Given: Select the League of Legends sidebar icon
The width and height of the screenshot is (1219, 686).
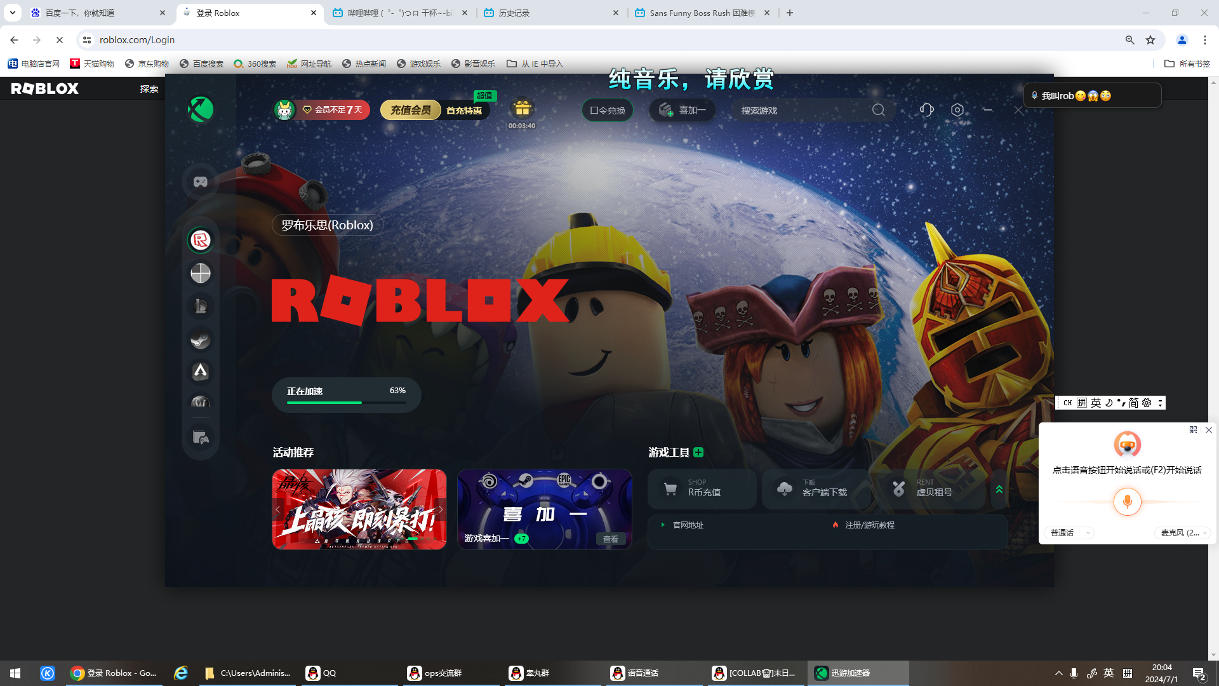Looking at the screenshot, I should [201, 306].
